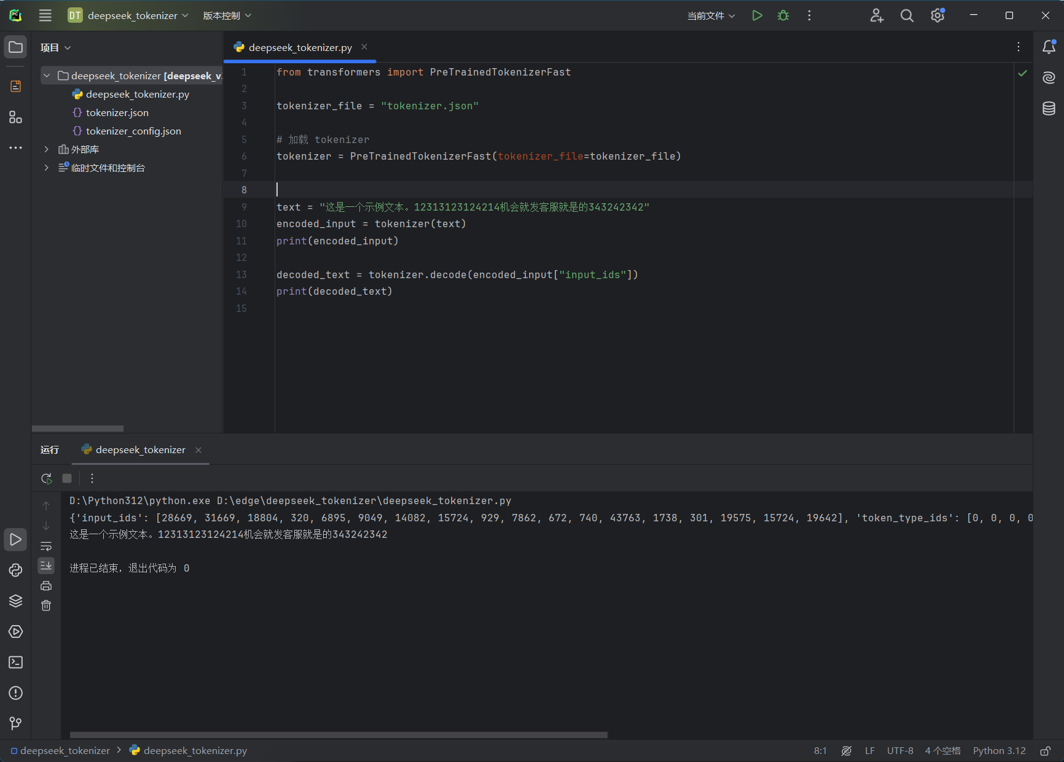Select deepseek_tokenizer.py in project tree
1064x762 pixels.
[138, 94]
